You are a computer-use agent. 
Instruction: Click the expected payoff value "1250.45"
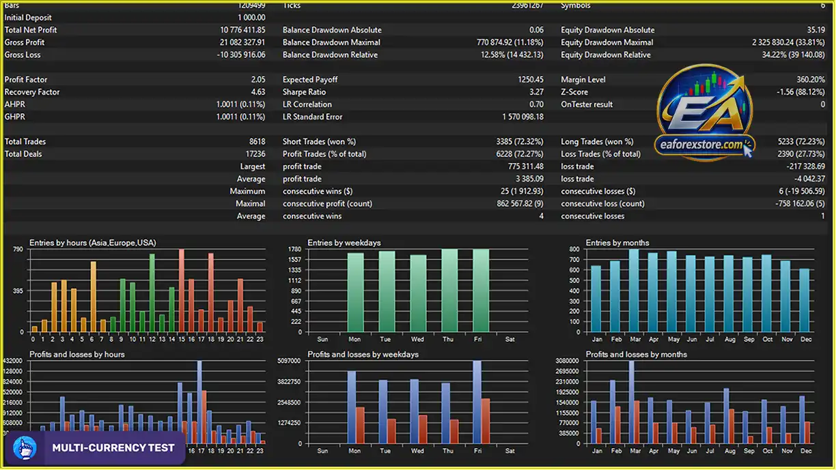(x=531, y=80)
